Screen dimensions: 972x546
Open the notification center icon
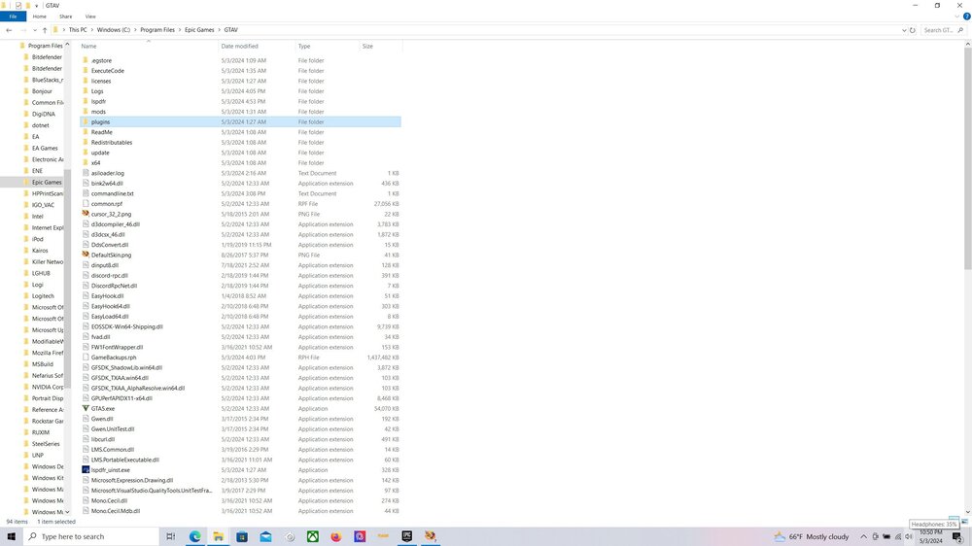click(x=957, y=536)
